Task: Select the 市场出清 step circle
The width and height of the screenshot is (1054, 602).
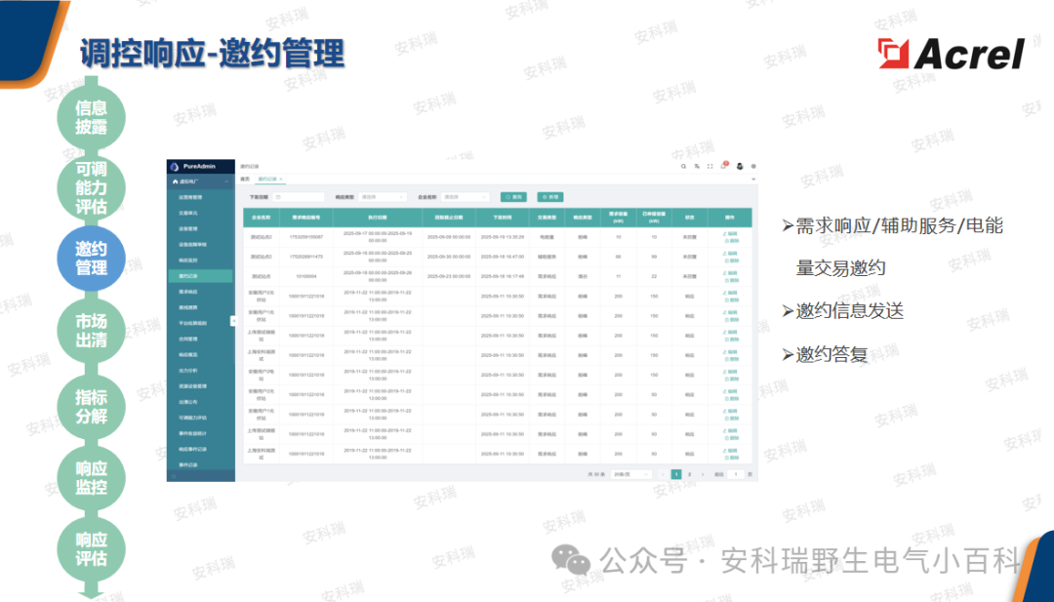Action: (91, 330)
